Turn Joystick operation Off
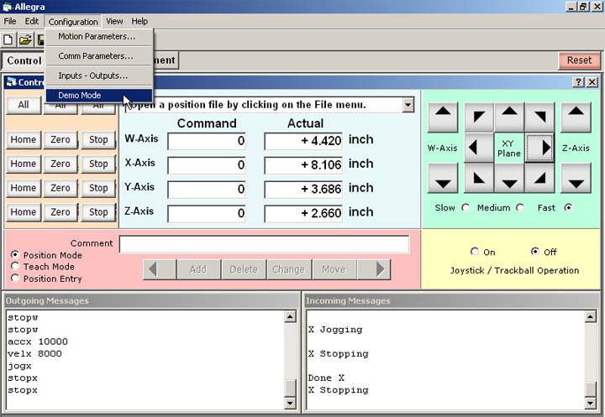The height and width of the screenshot is (417, 605). click(x=534, y=252)
